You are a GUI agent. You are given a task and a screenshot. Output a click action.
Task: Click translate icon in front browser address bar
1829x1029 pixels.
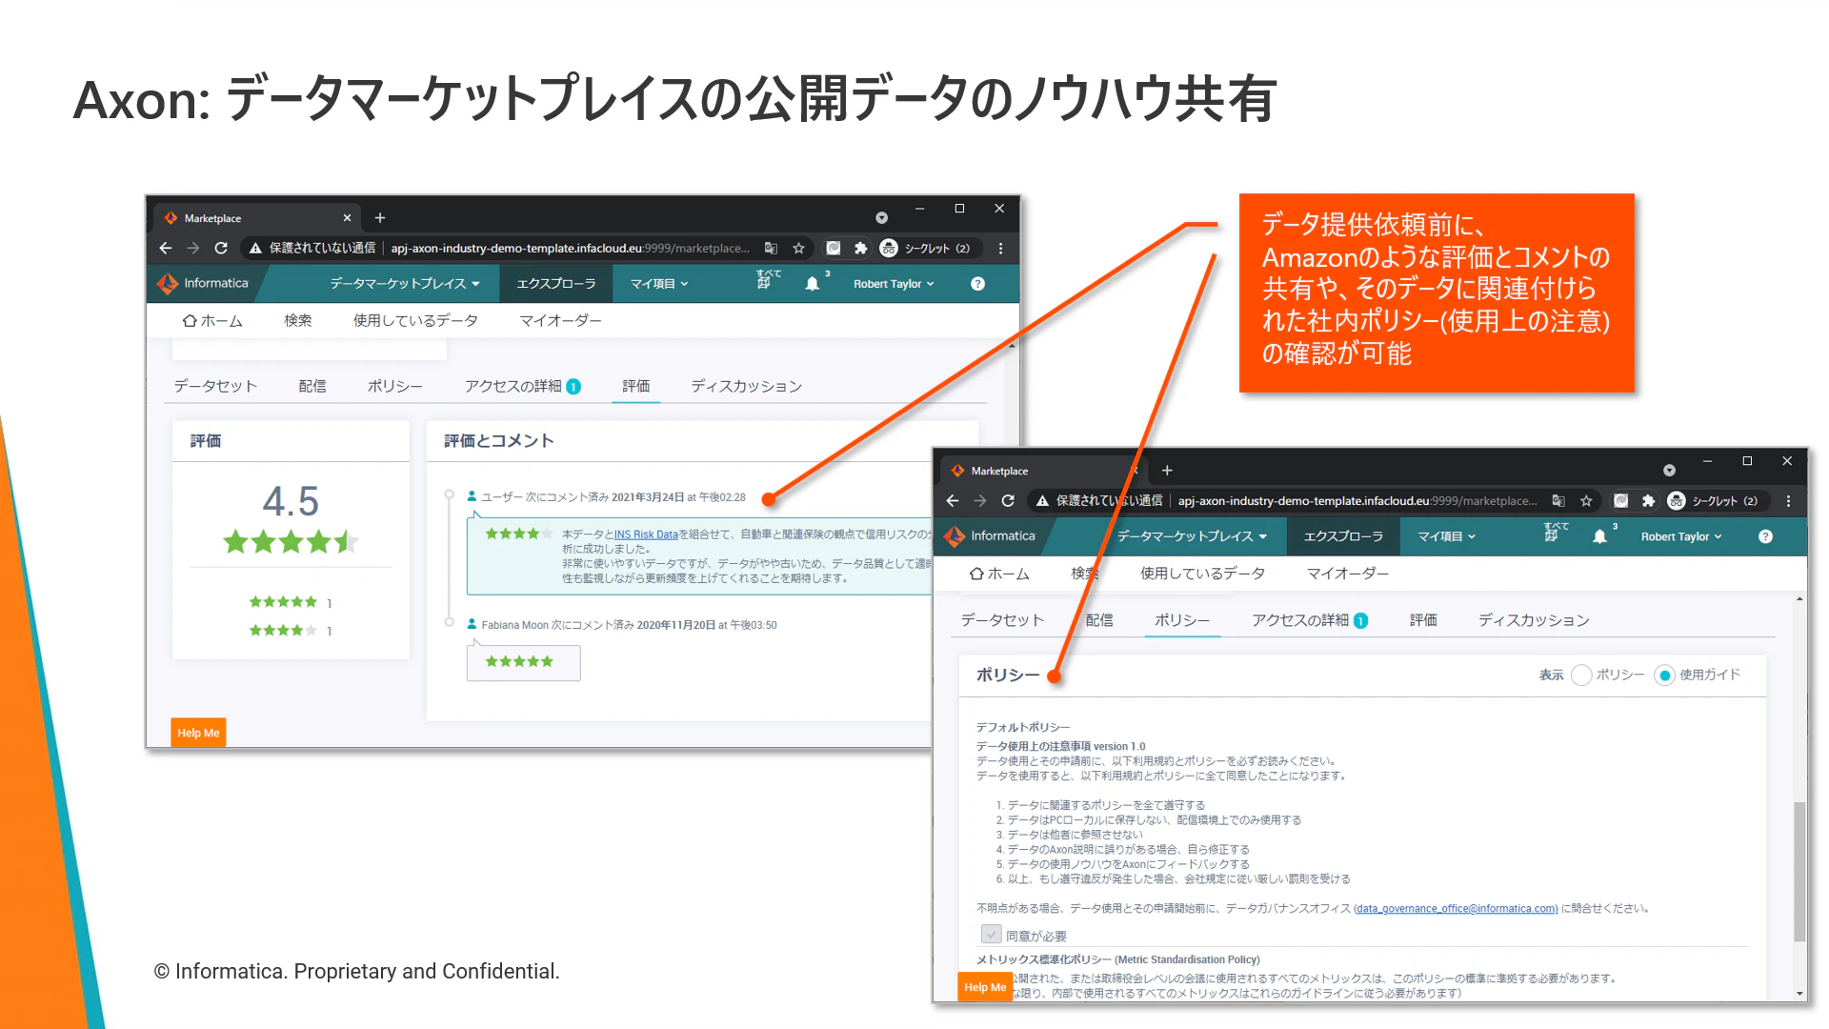tap(1558, 500)
